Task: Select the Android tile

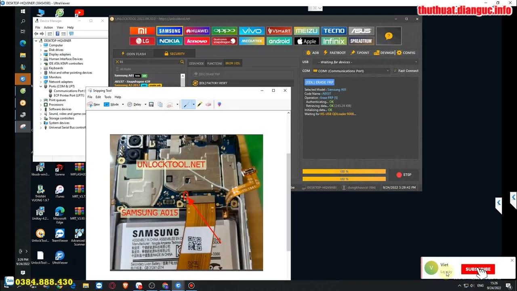Action: (x=279, y=41)
